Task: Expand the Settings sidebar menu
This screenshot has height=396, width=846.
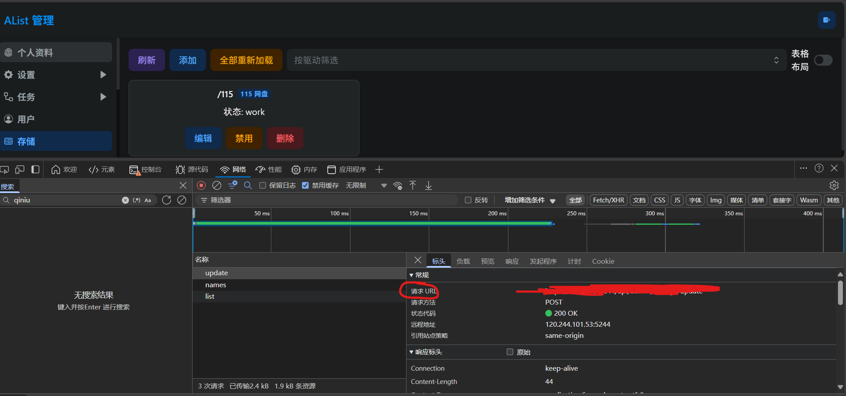Action: pyautogui.click(x=56, y=75)
